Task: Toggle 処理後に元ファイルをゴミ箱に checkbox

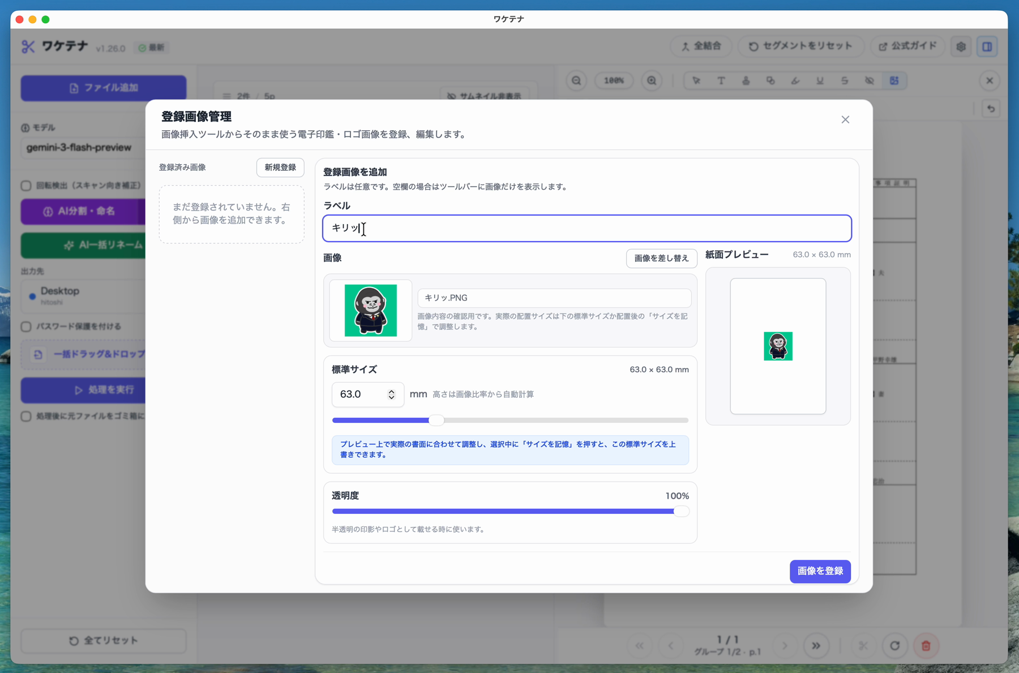Action: pos(26,417)
